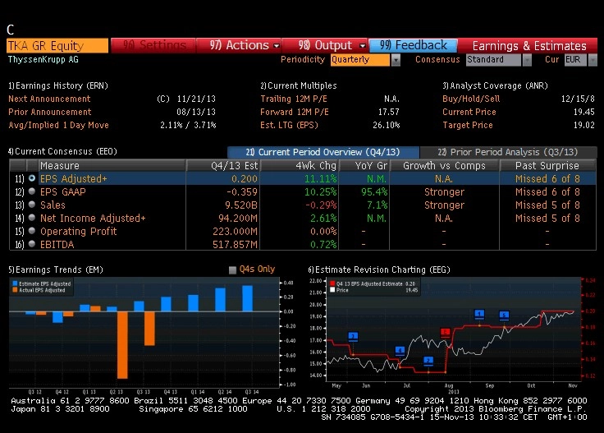Click the Earnings & Estimates title
The width and height of the screenshot is (604, 433).
529,46
